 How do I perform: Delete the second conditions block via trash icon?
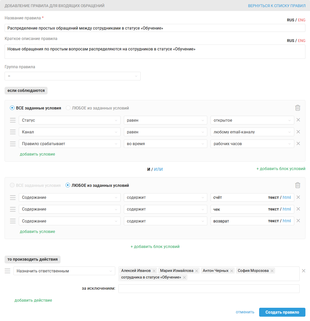(298, 185)
